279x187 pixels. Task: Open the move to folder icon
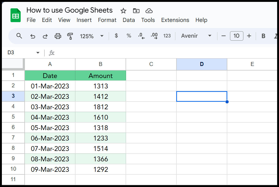(136, 11)
